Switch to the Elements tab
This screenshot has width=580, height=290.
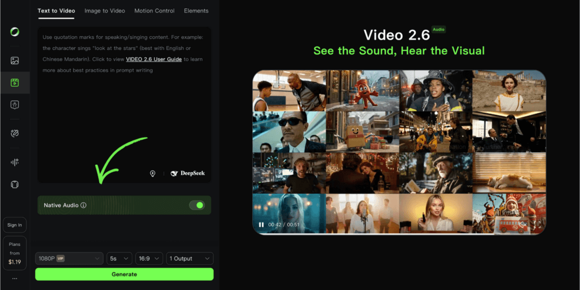tap(196, 11)
